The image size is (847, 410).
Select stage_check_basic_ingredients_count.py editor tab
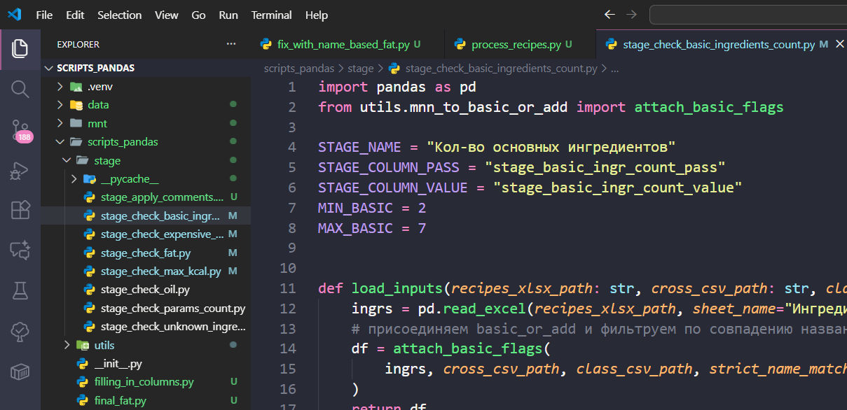coord(722,44)
